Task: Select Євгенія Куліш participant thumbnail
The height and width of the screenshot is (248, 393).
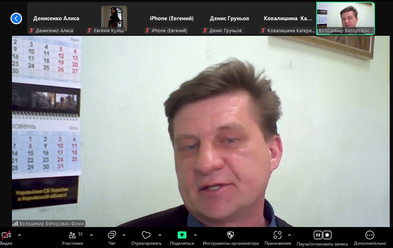Action: click(x=114, y=18)
